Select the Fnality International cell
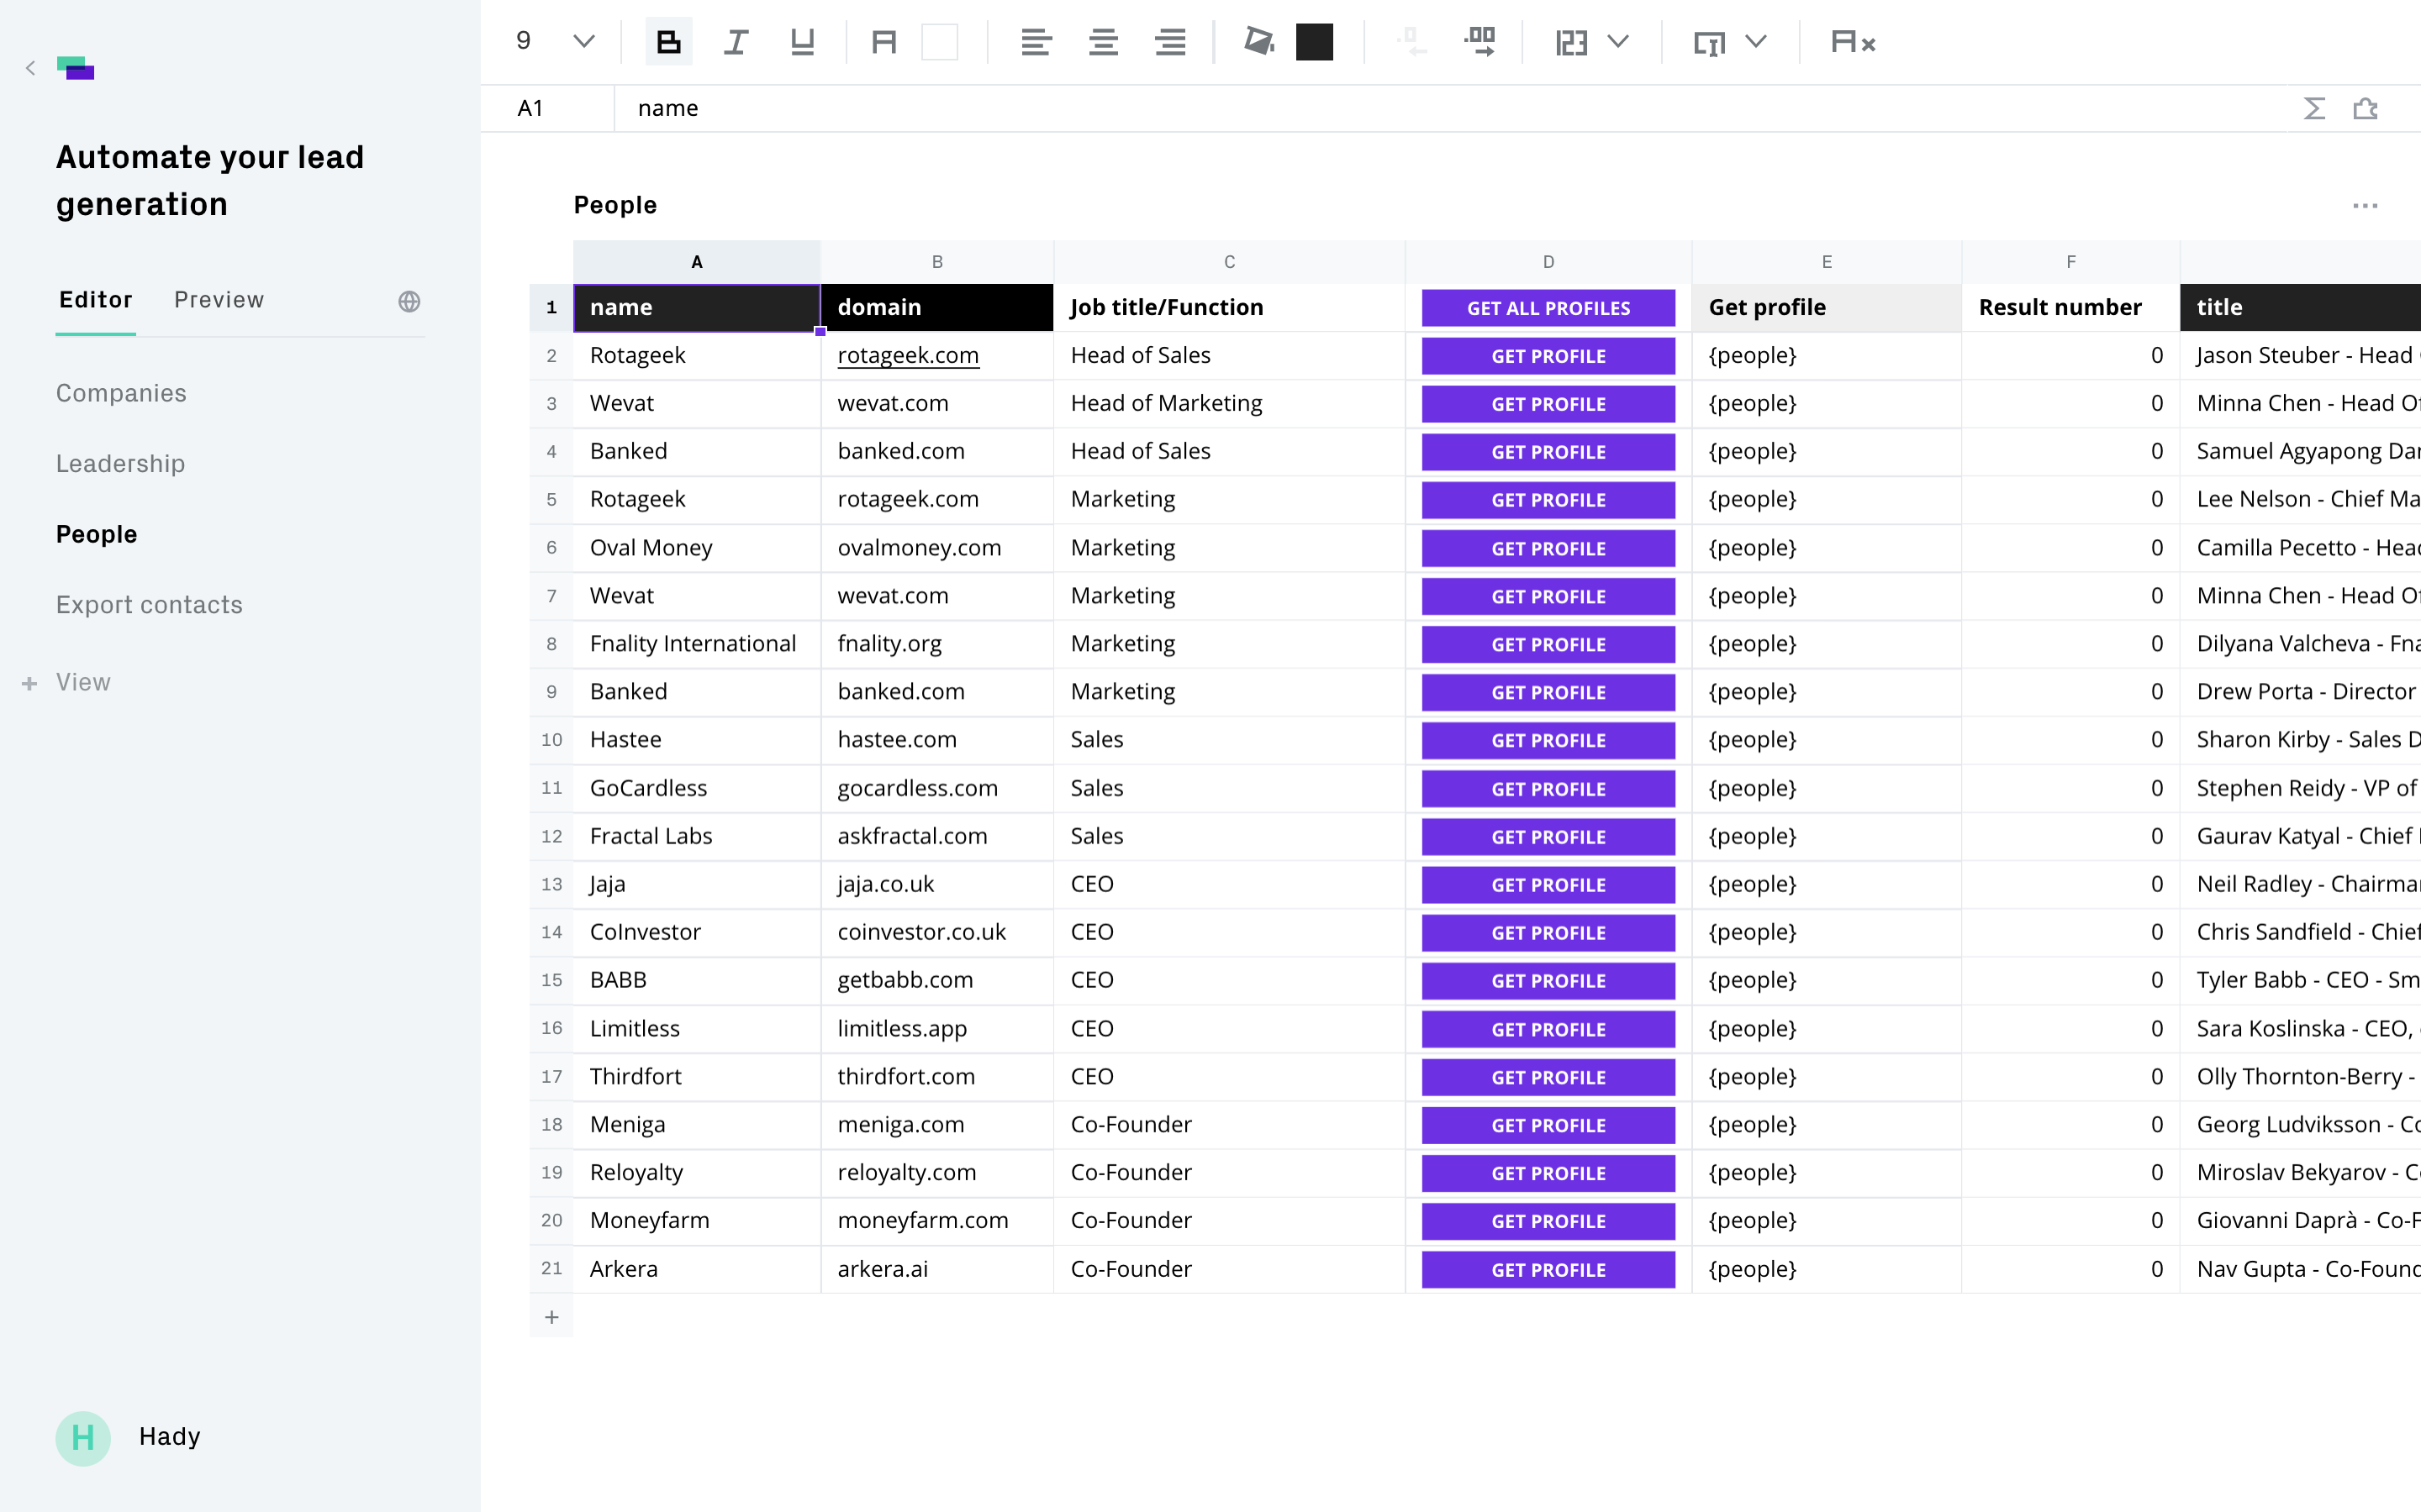This screenshot has height=1512, width=2421. (696, 644)
